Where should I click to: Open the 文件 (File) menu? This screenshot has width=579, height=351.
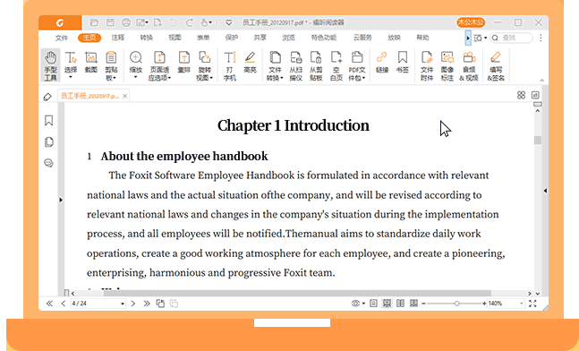(x=61, y=38)
